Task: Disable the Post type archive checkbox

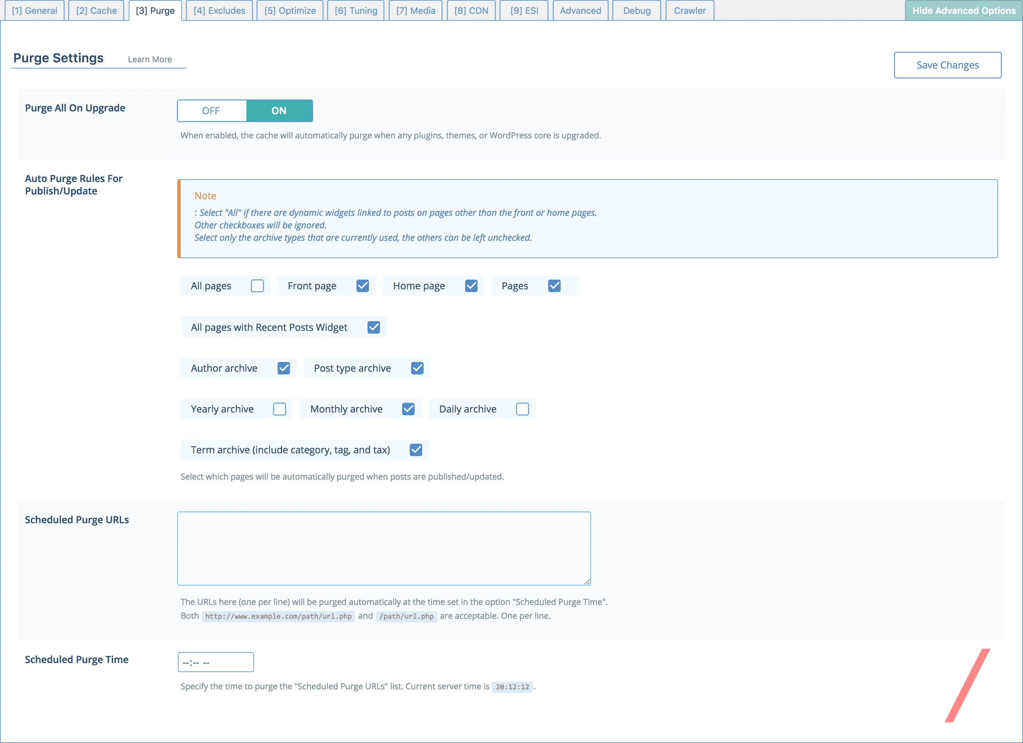Action: click(417, 368)
